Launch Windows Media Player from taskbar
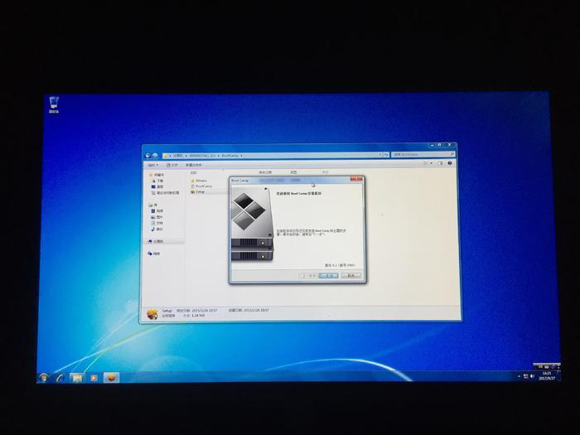This screenshot has height=435, width=580. tap(94, 378)
